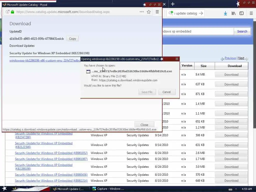
Task: Download the 9.4 MB update
Action: 231,74
